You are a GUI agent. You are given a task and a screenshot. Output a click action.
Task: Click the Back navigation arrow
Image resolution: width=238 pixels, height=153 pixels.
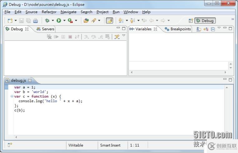[x=151, y=21]
